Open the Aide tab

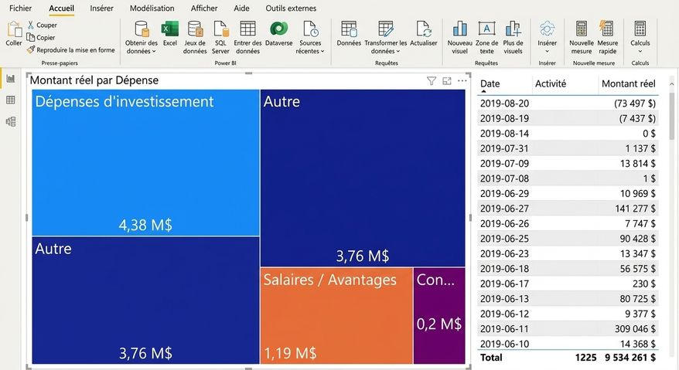(241, 8)
